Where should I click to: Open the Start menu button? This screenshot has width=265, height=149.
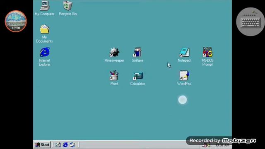point(42,145)
